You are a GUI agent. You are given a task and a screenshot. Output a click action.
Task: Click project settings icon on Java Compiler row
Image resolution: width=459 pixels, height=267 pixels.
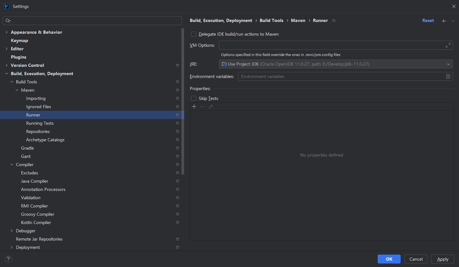178,181
